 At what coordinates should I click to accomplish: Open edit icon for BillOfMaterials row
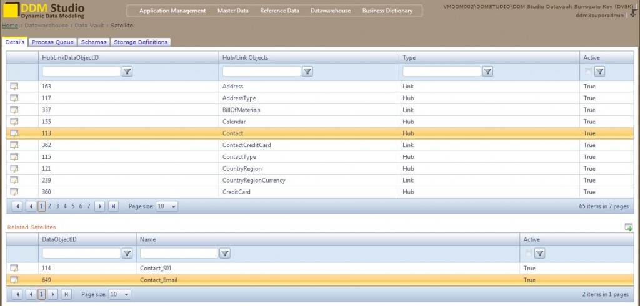[x=14, y=110]
